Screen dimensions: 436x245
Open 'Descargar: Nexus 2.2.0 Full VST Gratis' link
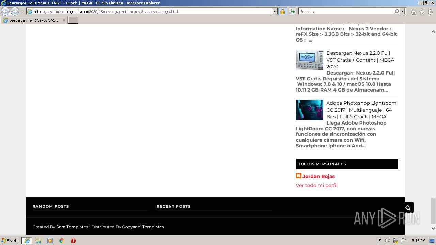[x=360, y=60]
